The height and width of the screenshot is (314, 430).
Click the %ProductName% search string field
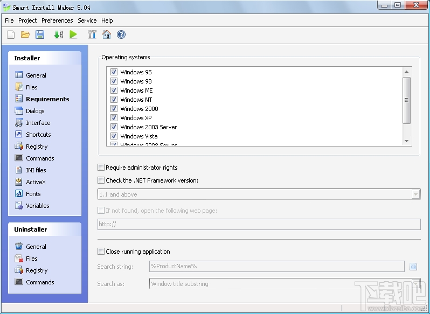pos(277,266)
